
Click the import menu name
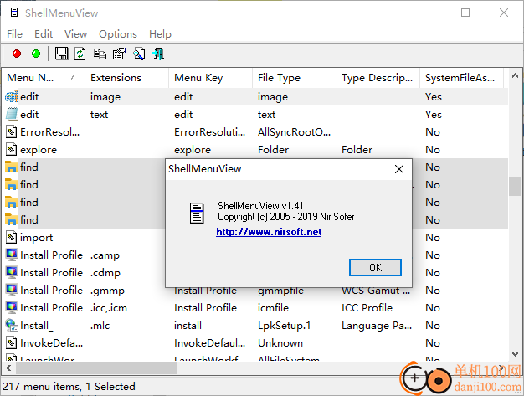[37, 238]
